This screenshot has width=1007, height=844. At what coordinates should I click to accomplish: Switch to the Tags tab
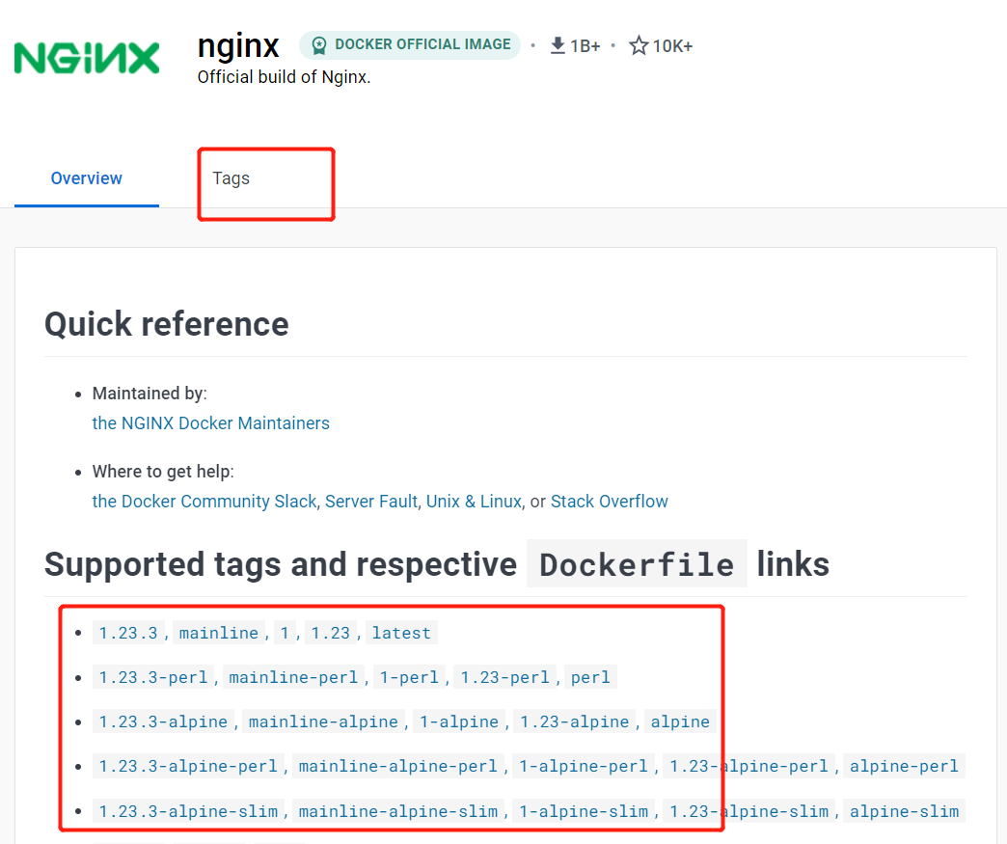(231, 178)
